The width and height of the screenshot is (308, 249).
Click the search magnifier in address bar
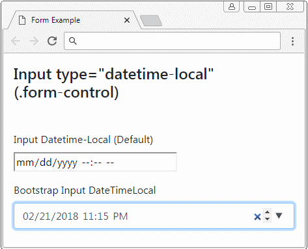tap(73, 41)
